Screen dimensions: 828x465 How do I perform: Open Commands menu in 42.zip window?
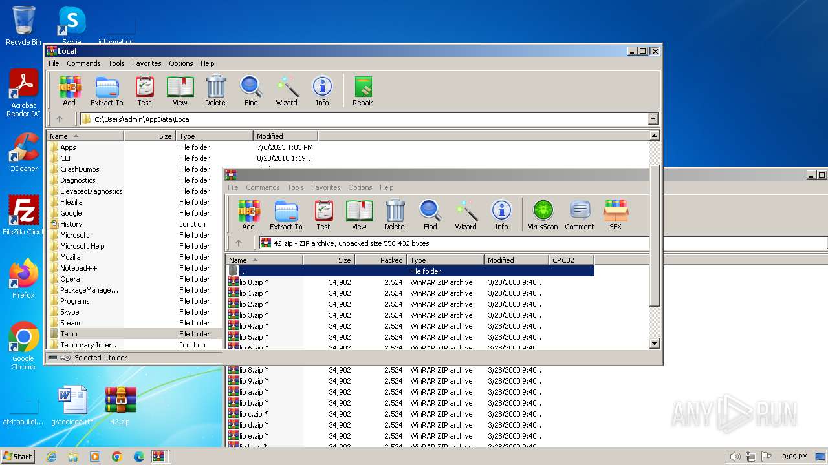(x=263, y=187)
